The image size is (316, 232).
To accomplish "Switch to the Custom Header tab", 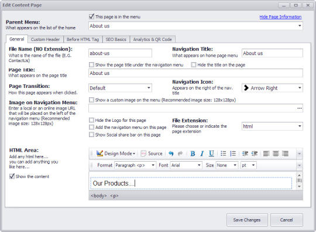I will [45, 39].
